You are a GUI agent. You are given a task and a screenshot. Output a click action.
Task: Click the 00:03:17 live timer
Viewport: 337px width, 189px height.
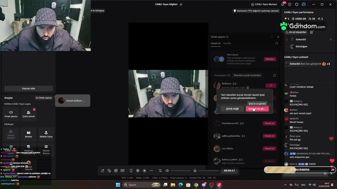(229, 171)
